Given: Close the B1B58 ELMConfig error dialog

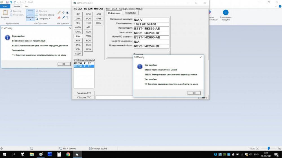Looking at the screenshot, I should (201, 57).
